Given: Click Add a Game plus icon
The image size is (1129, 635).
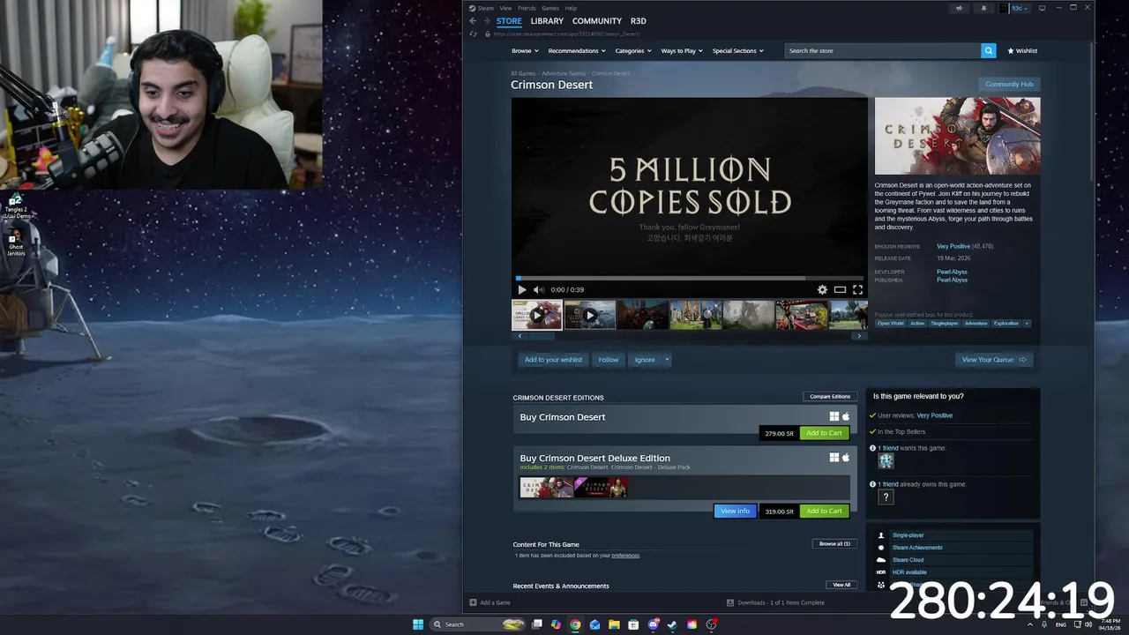Looking at the screenshot, I should [473, 602].
